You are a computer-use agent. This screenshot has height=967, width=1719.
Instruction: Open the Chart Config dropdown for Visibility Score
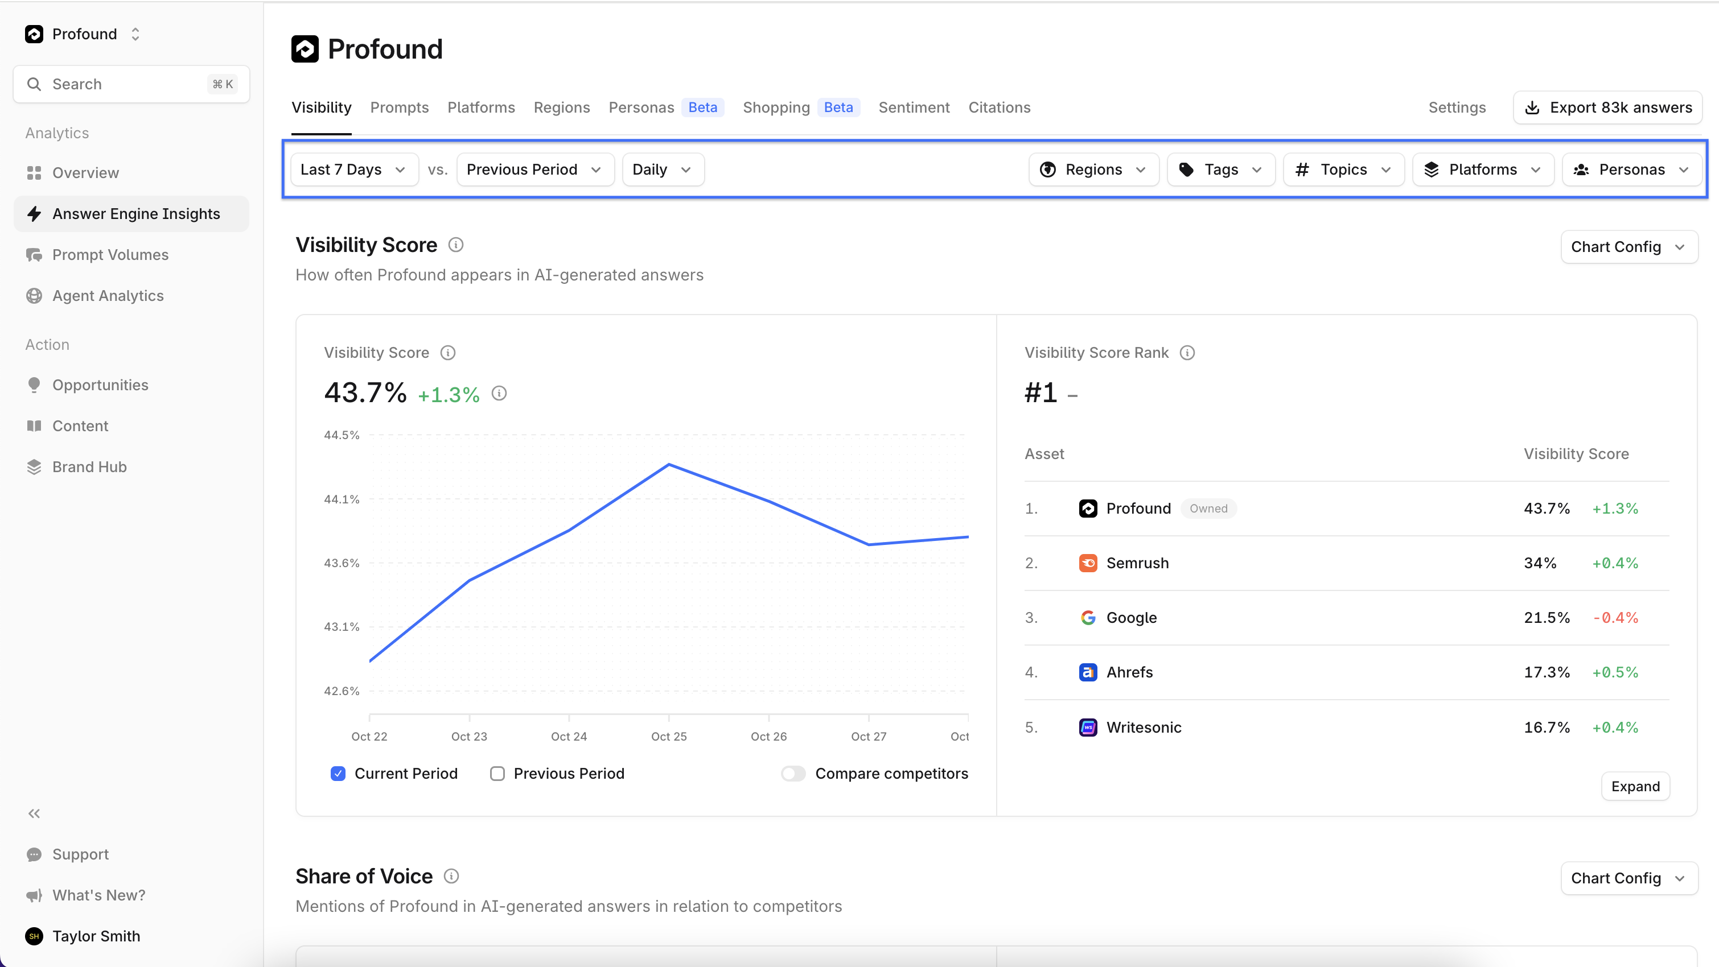[1628, 247]
